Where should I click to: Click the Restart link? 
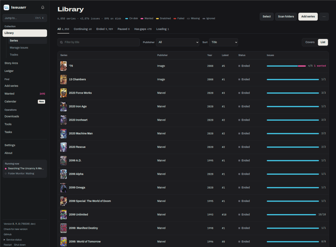coord(8,245)
